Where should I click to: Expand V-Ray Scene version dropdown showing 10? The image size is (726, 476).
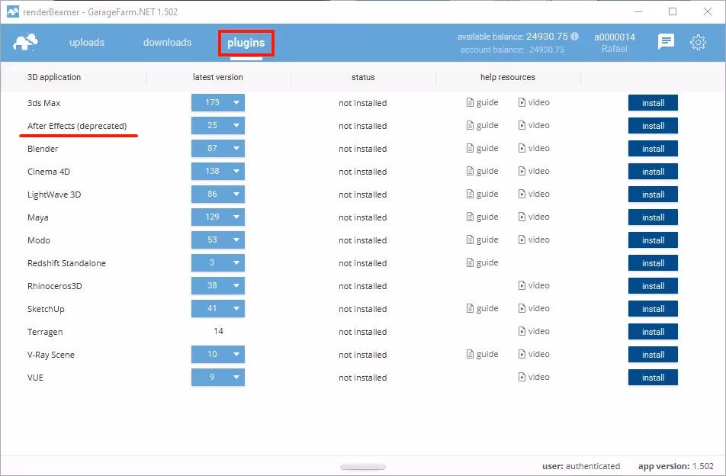[218, 354]
